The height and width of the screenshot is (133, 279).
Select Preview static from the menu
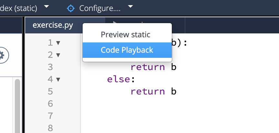(x=125, y=34)
